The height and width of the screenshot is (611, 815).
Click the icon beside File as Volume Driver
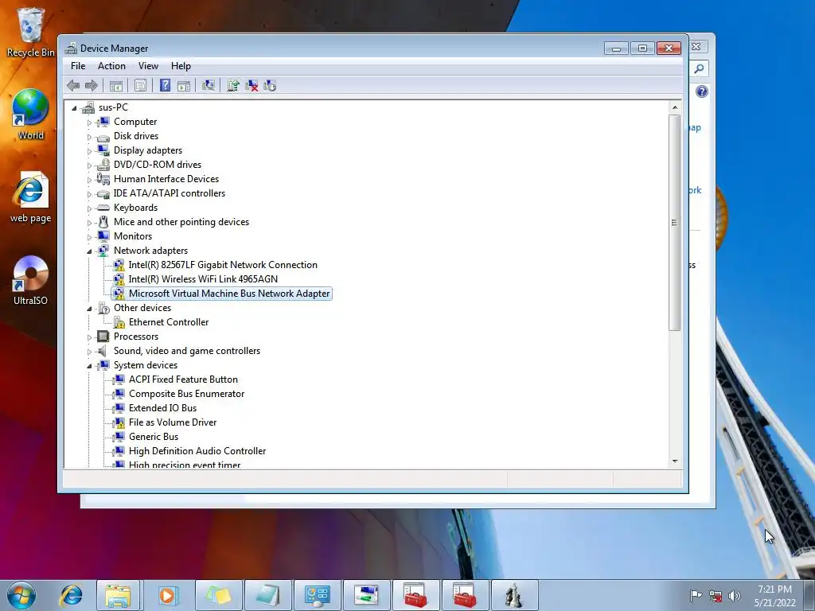point(119,422)
